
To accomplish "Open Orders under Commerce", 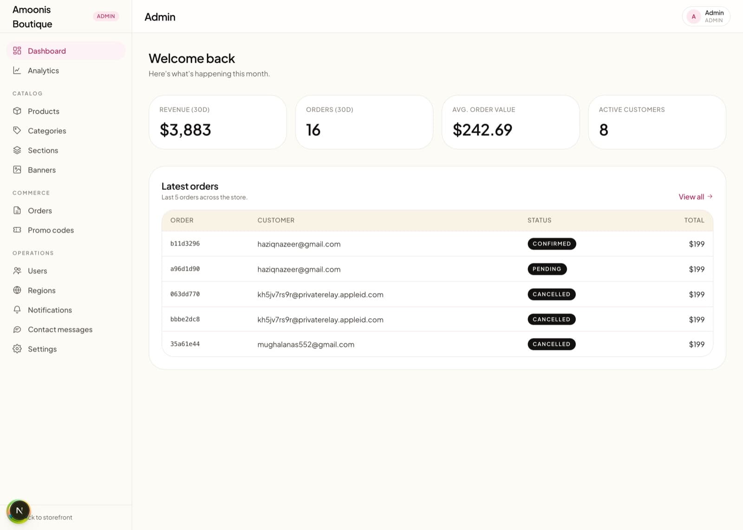I will point(66,211).
